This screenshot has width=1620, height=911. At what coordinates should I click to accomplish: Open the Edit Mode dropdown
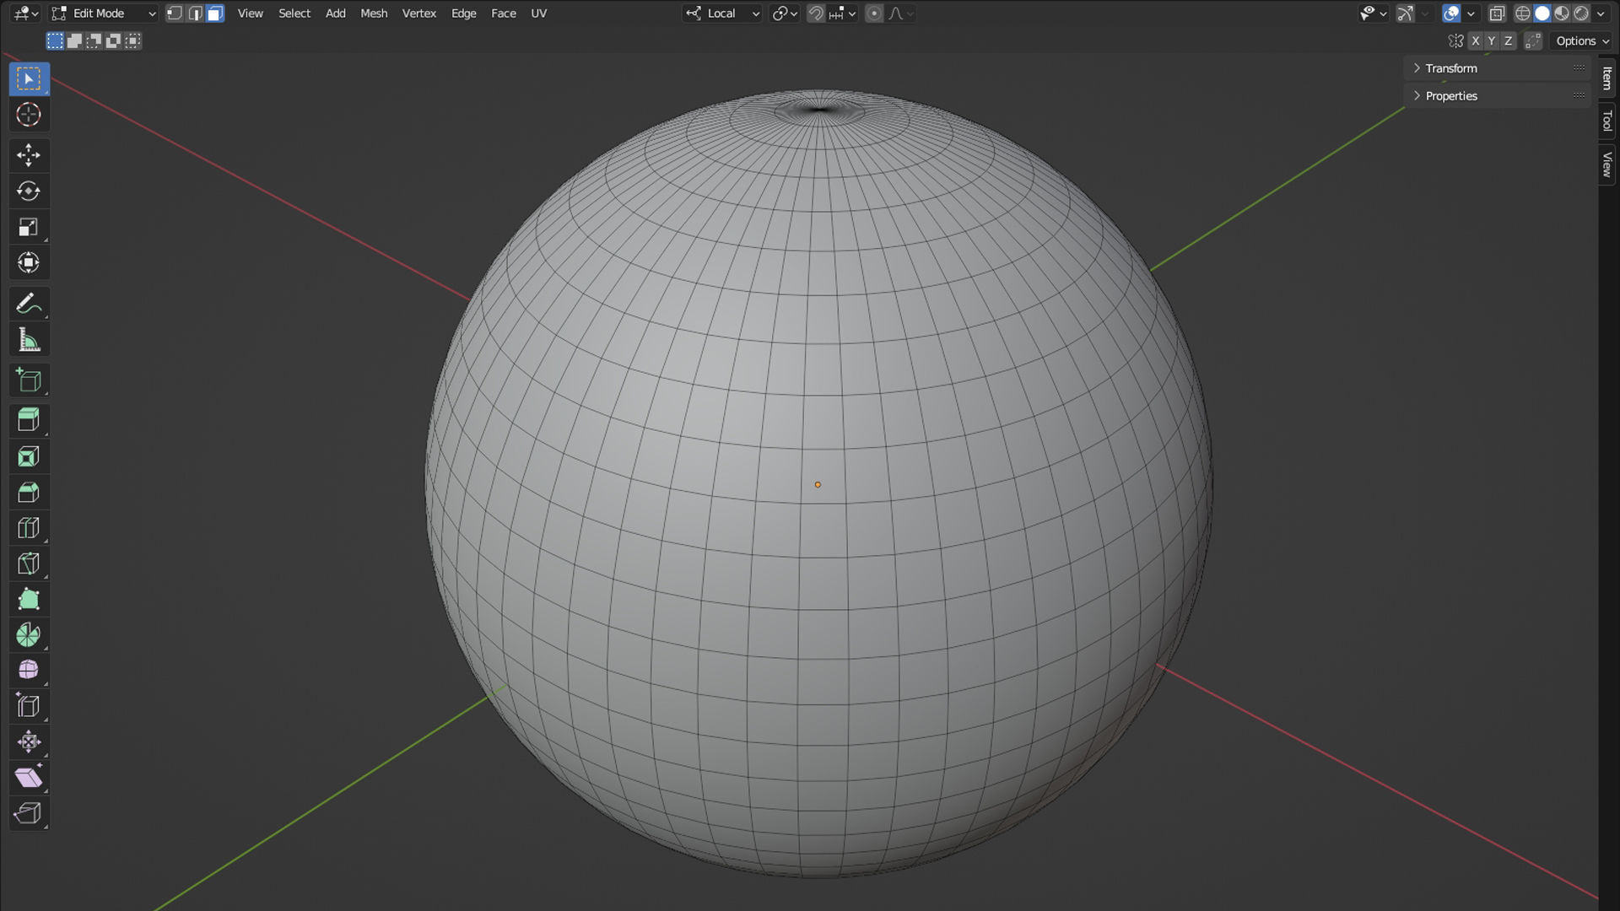[103, 13]
